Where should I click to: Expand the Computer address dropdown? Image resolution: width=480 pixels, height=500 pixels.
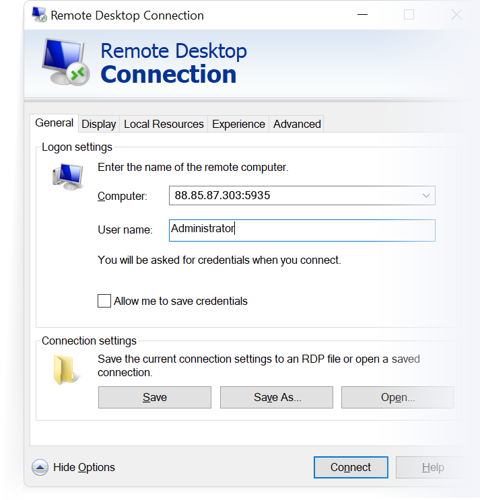coord(426,195)
